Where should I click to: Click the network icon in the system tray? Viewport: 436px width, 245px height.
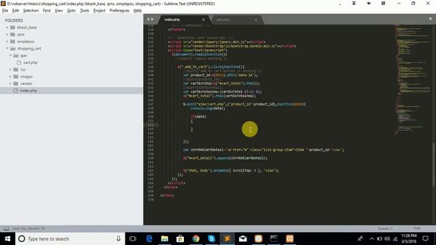click(x=395, y=239)
